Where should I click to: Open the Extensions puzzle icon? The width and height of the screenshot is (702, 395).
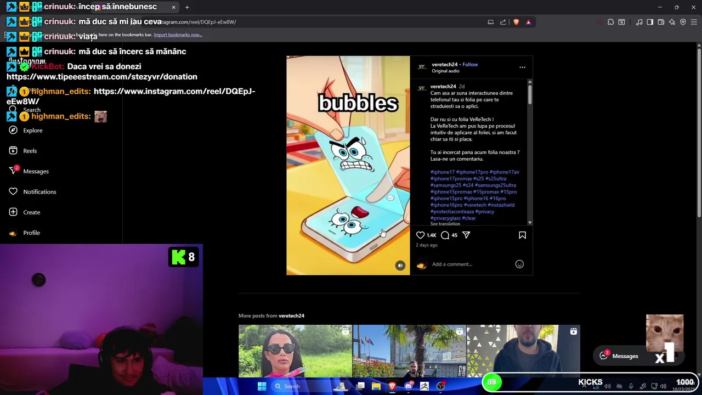[x=610, y=22]
